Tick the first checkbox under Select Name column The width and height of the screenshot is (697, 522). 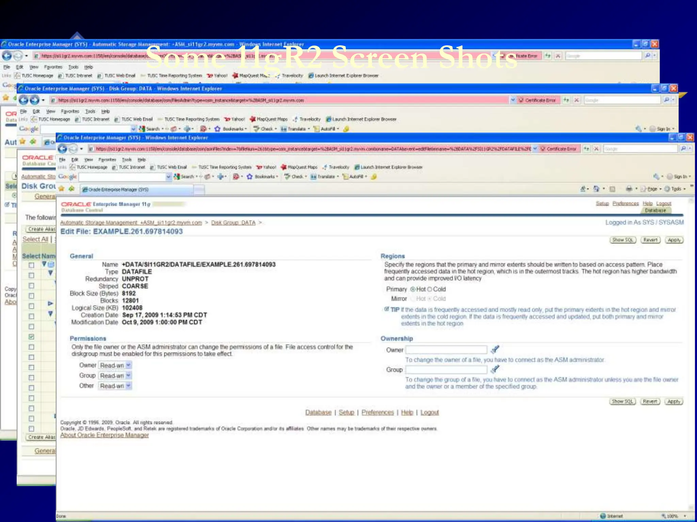pos(31,265)
